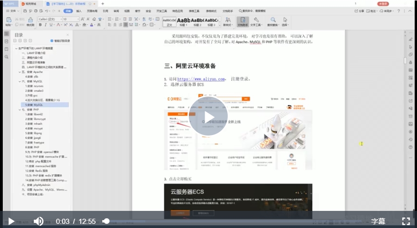
Task: Click the save disk icon in quick toolbar
Action: (x=25, y=11)
